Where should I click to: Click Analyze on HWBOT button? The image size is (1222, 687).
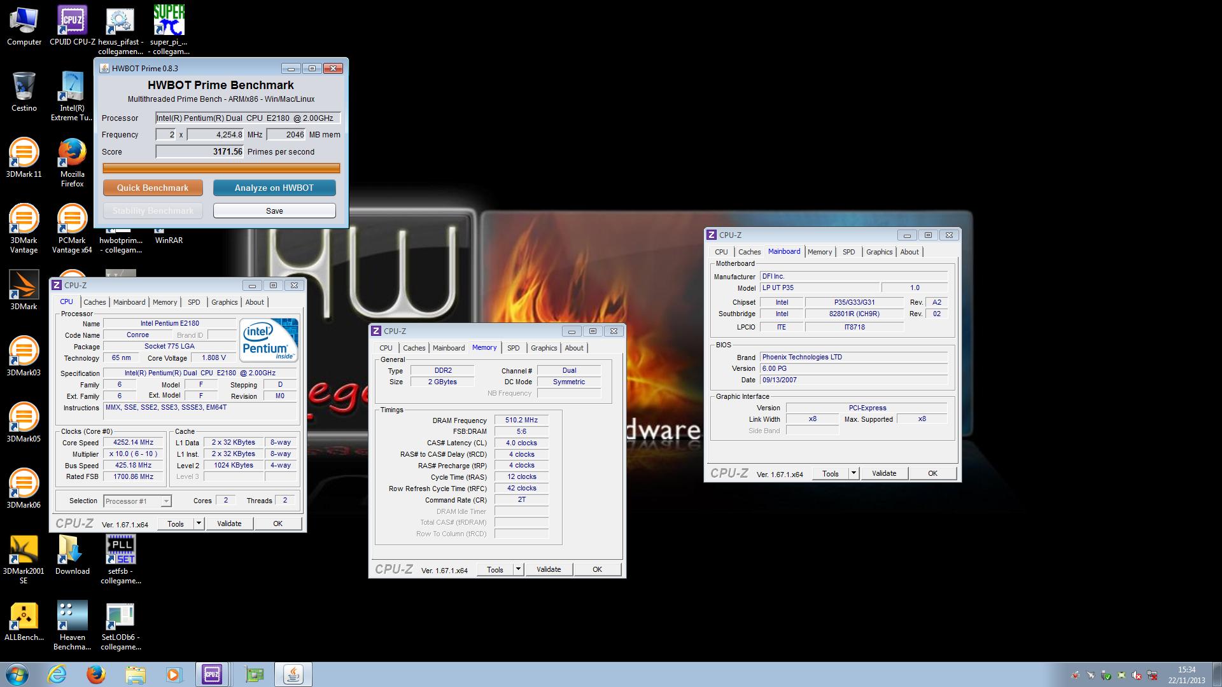click(274, 188)
